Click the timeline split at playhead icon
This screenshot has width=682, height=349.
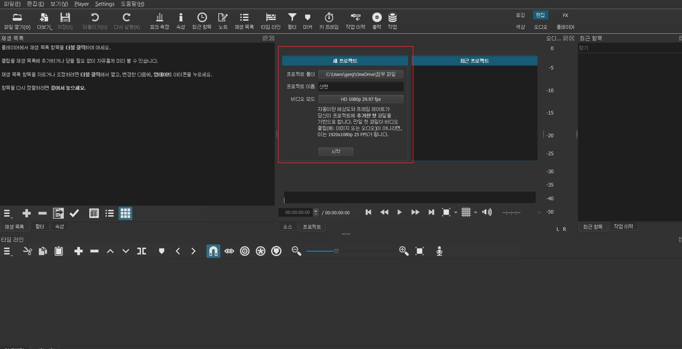142,251
